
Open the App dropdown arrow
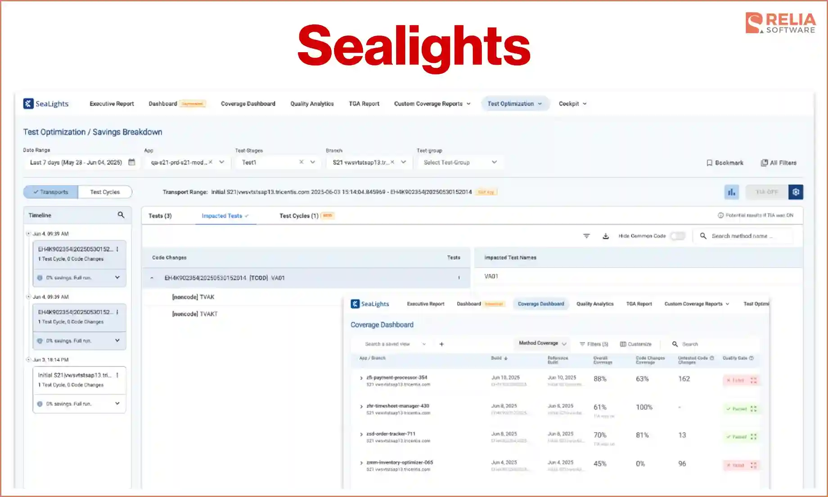221,162
